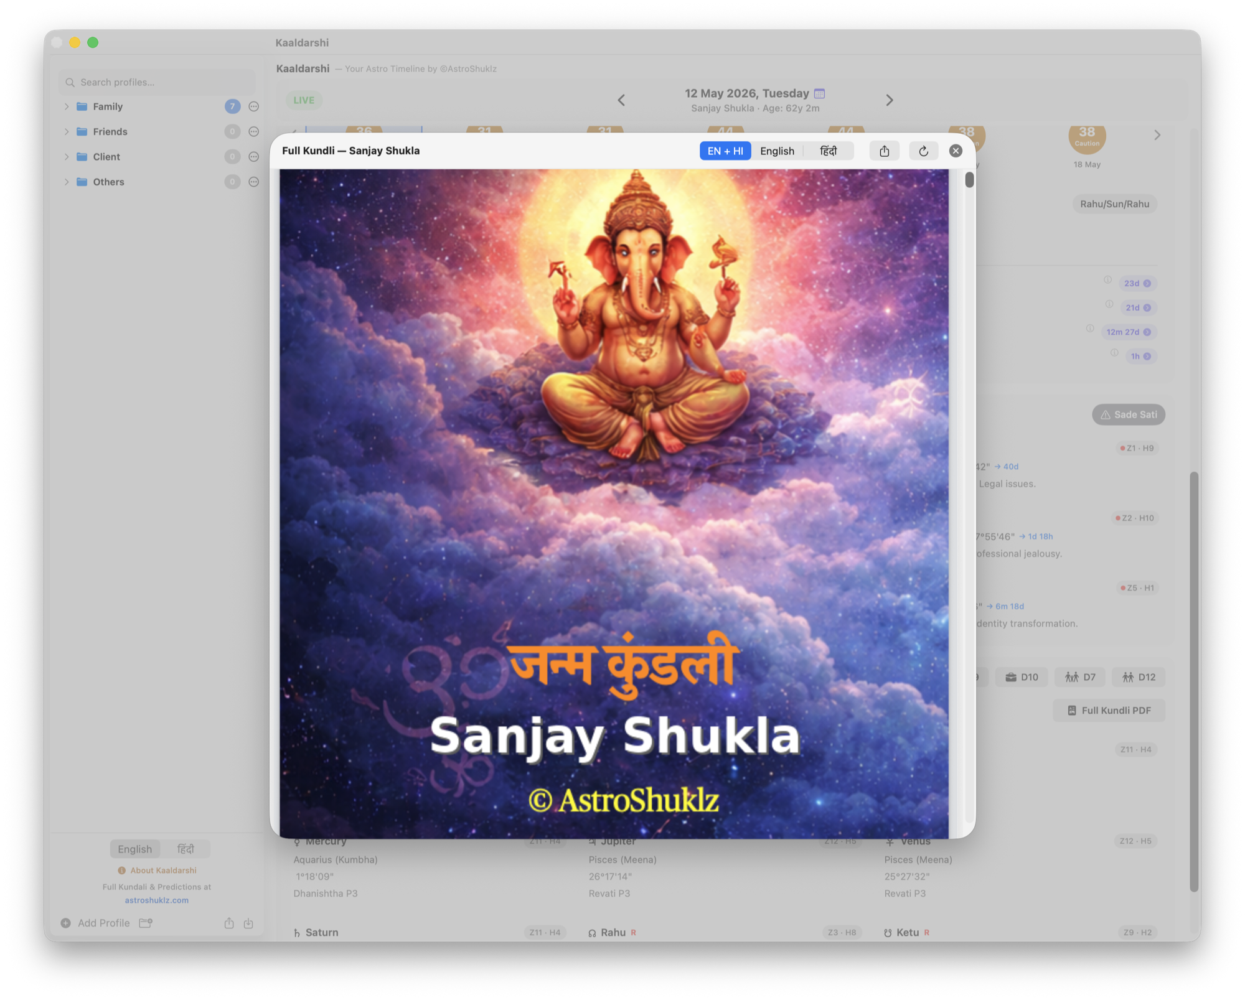The width and height of the screenshot is (1245, 1000).
Task: Expand the Friends folder
Action: [67, 131]
